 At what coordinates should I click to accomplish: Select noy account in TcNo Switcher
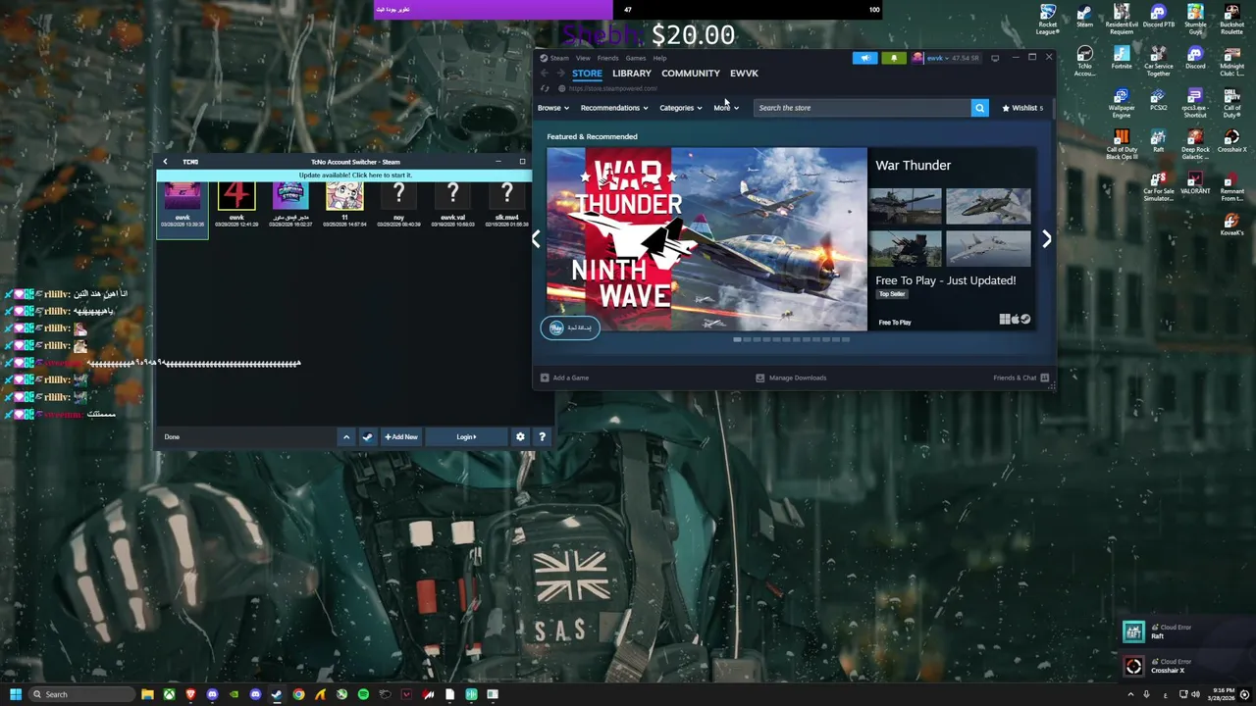click(398, 205)
